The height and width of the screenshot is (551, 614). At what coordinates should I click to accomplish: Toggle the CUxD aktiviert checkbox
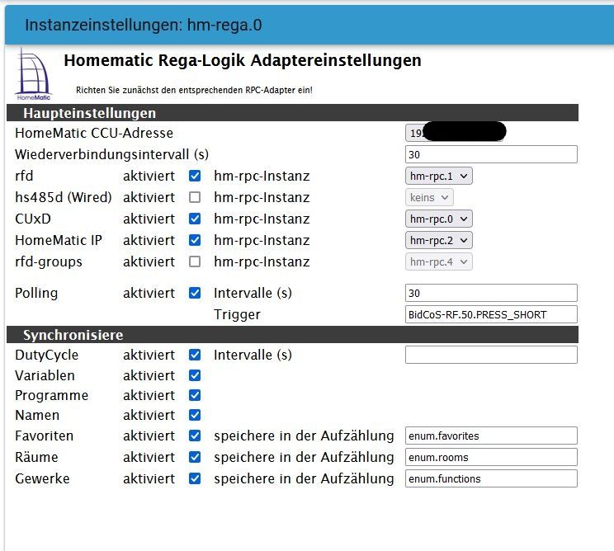pyautogui.click(x=195, y=219)
